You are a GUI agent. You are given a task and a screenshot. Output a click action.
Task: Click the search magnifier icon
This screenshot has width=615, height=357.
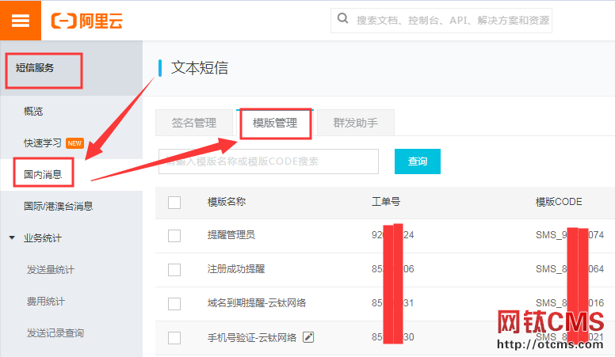point(343,19)
